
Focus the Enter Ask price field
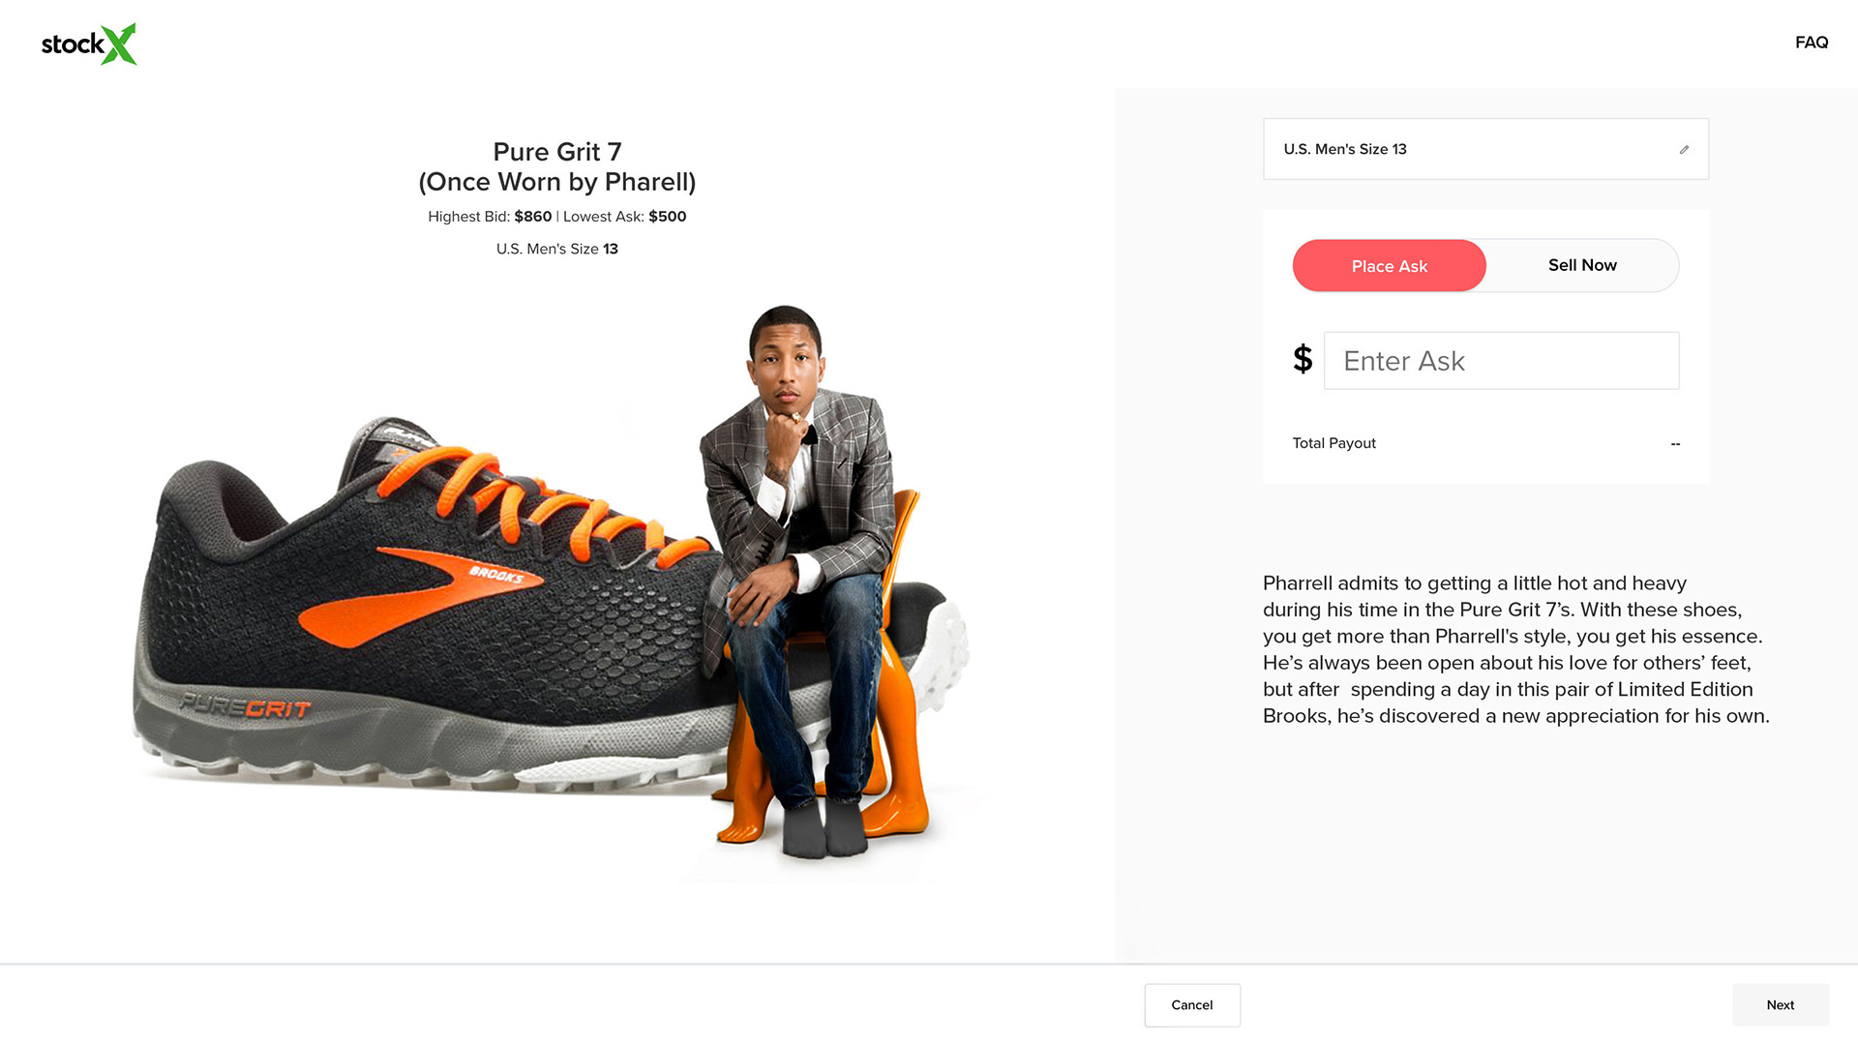click(x=1501, y=361)
